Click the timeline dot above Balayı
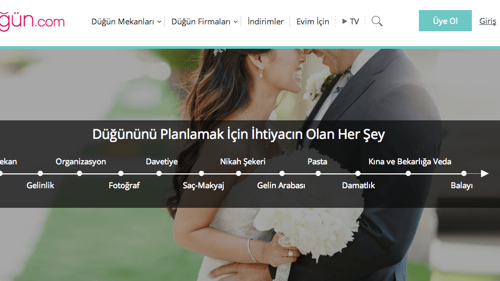This screenshot has width=500, height=281. [464, 173]
